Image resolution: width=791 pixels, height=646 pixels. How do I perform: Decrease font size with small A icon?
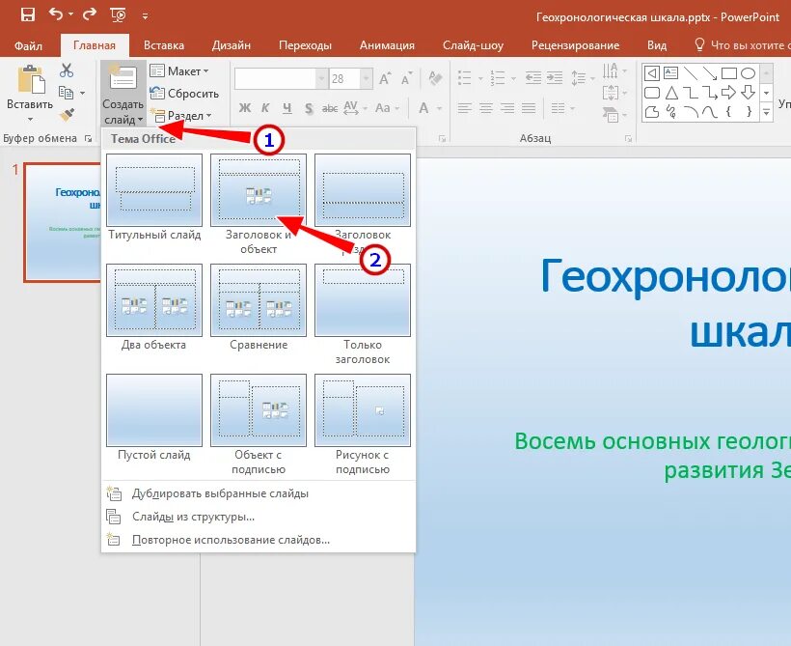pyautogui.click(x=405, y=79)
